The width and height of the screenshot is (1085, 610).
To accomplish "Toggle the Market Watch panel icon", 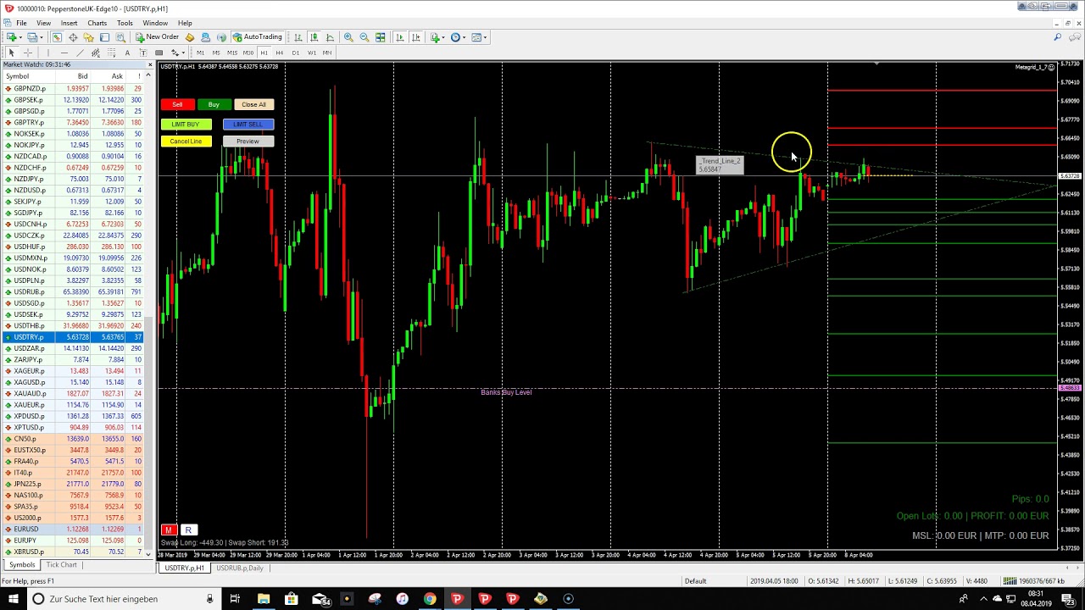I will pyautogui.click(x=57, y=37).
